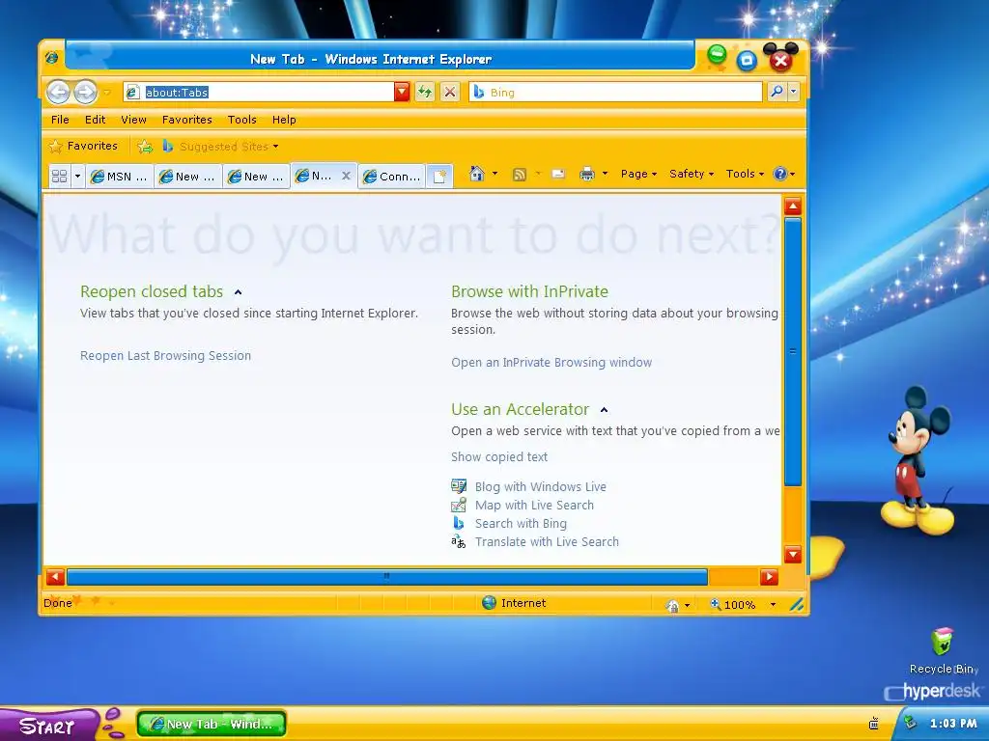Click the horizontal scrollbar left arrow

coord(55,577)
